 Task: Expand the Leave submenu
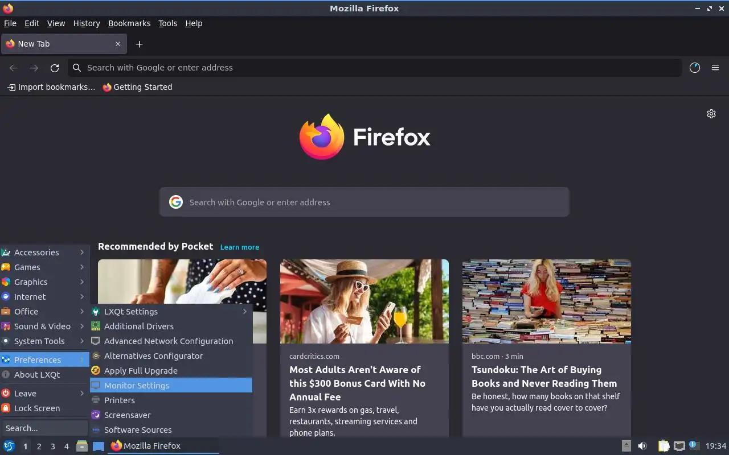[x=44, y=394]
